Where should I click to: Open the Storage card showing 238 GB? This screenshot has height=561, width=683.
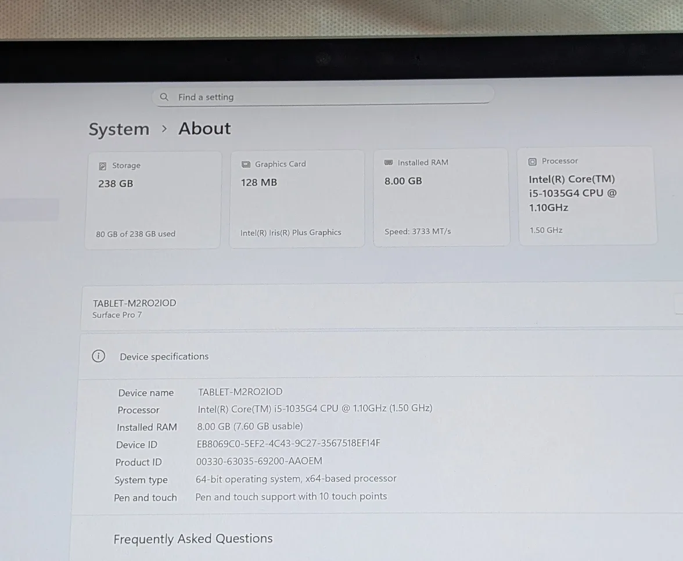152,199
